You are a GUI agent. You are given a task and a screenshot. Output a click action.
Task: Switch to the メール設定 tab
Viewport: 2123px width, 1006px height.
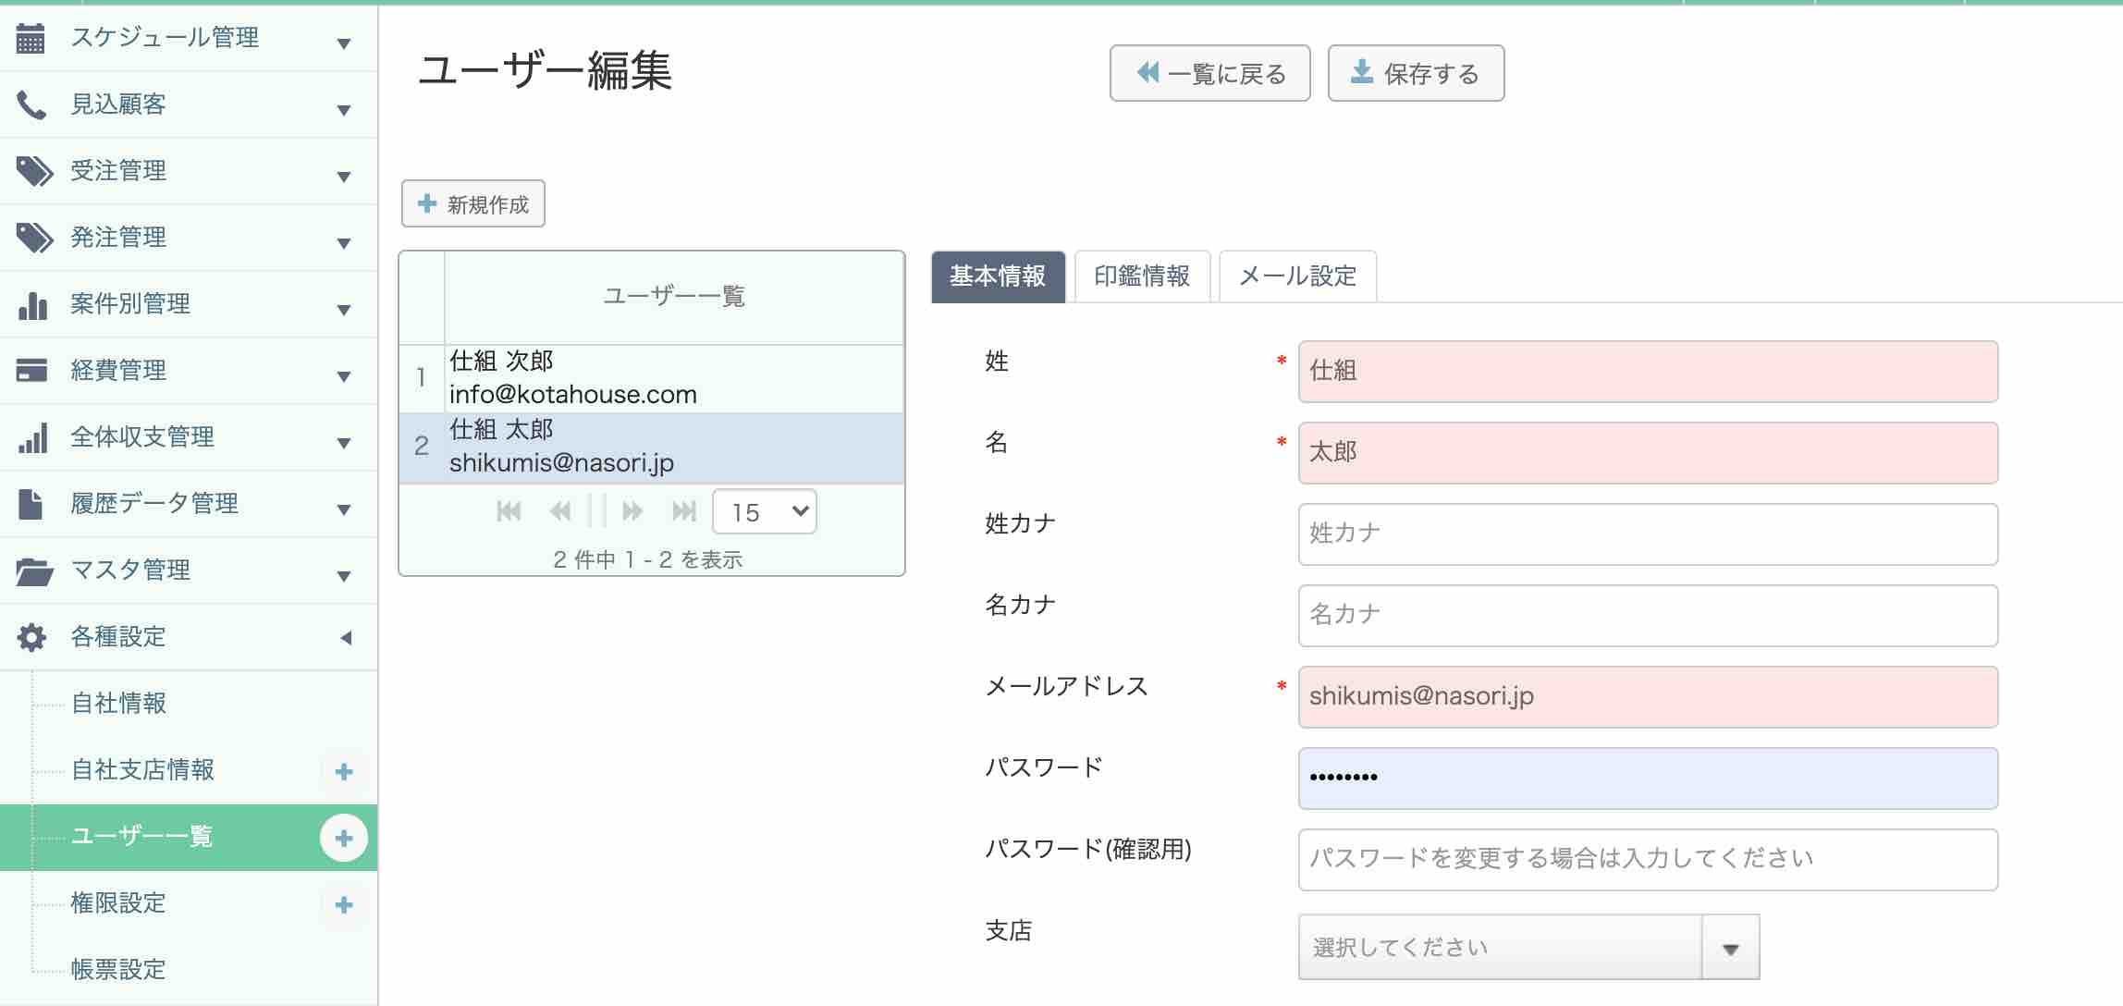click(x=1297, y=276)
